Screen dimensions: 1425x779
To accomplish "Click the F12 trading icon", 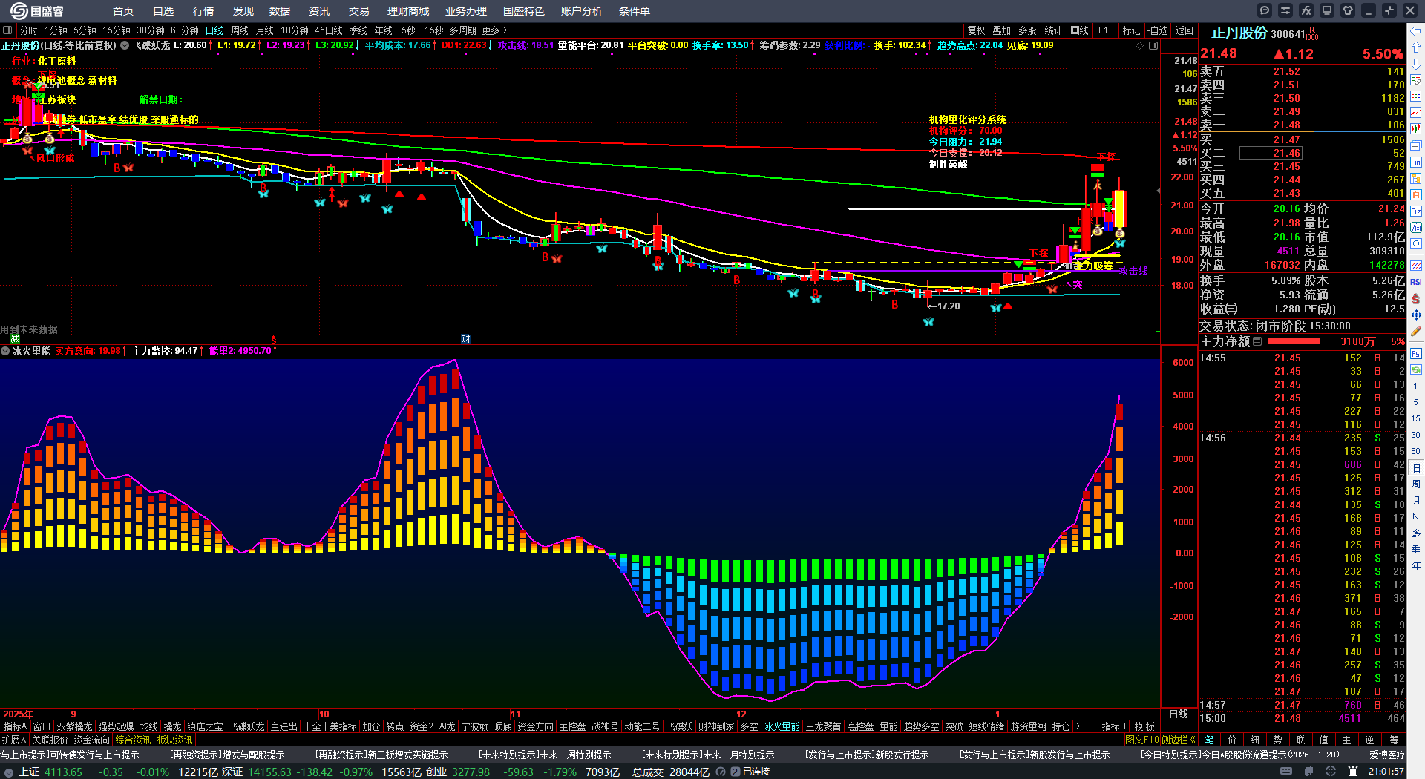I will [1416, 211].
